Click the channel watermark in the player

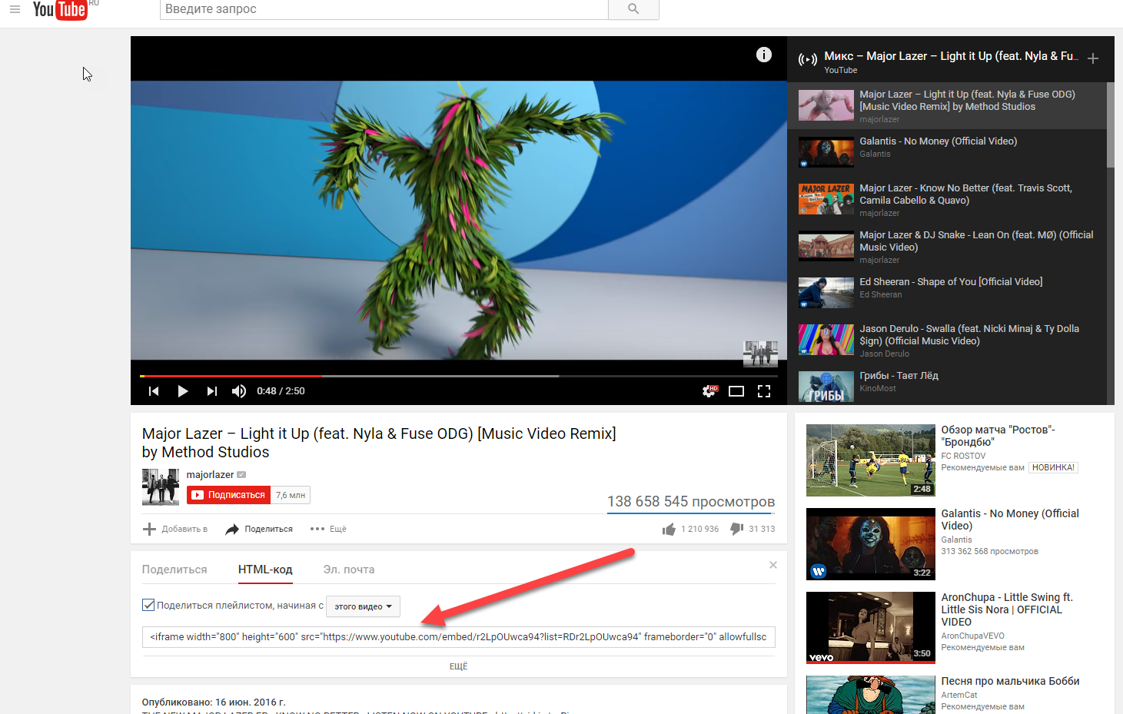(760, 353)
